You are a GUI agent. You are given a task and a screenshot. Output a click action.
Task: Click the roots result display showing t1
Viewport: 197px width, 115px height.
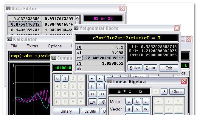pyautogui.click(x=153, y=53)
